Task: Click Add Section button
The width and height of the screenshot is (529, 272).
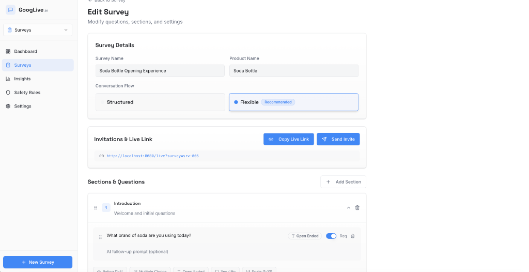Action: pyautogui.click(x=343, y=182)
